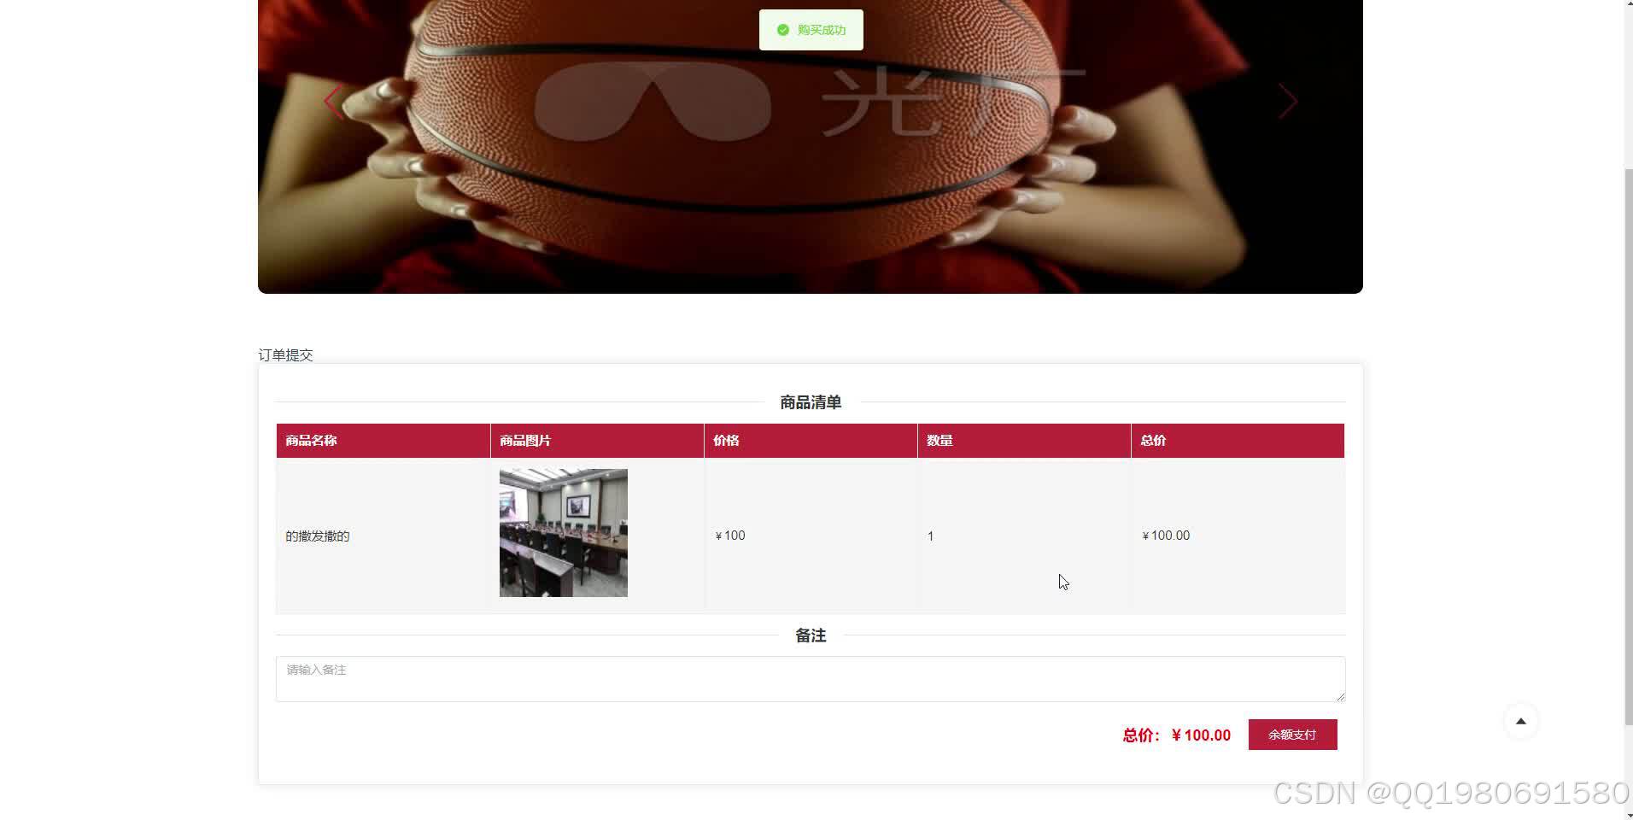This screenshot has width=1633, height=820.
Task: Click the back-to-top arrow button
Action: (1520, 721)
